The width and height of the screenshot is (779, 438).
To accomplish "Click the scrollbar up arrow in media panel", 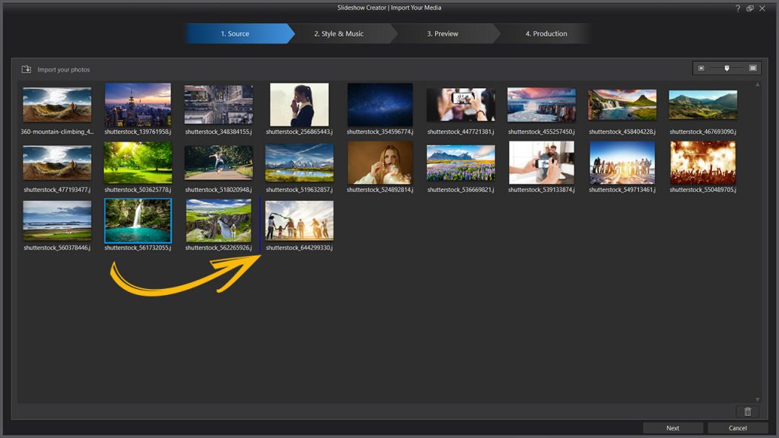I will (x=758, y=85).
